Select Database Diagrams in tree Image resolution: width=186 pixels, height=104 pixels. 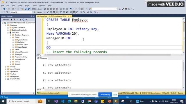point(22,35)
